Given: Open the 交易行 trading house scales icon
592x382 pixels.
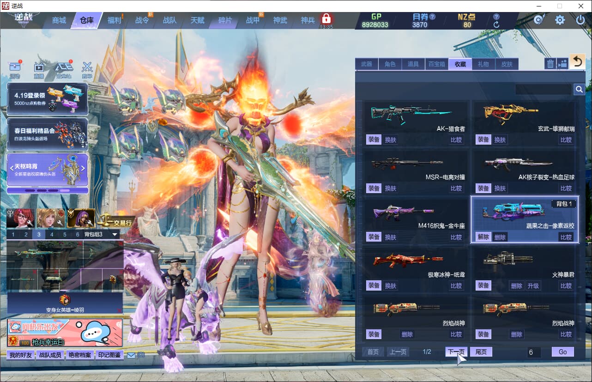Looking at the screenshot, I should coord(115,220).
